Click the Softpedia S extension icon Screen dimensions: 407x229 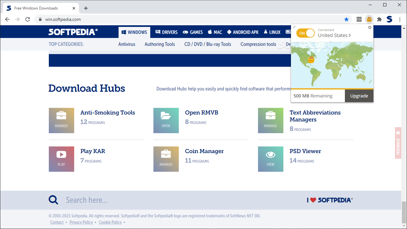[389, 19]
